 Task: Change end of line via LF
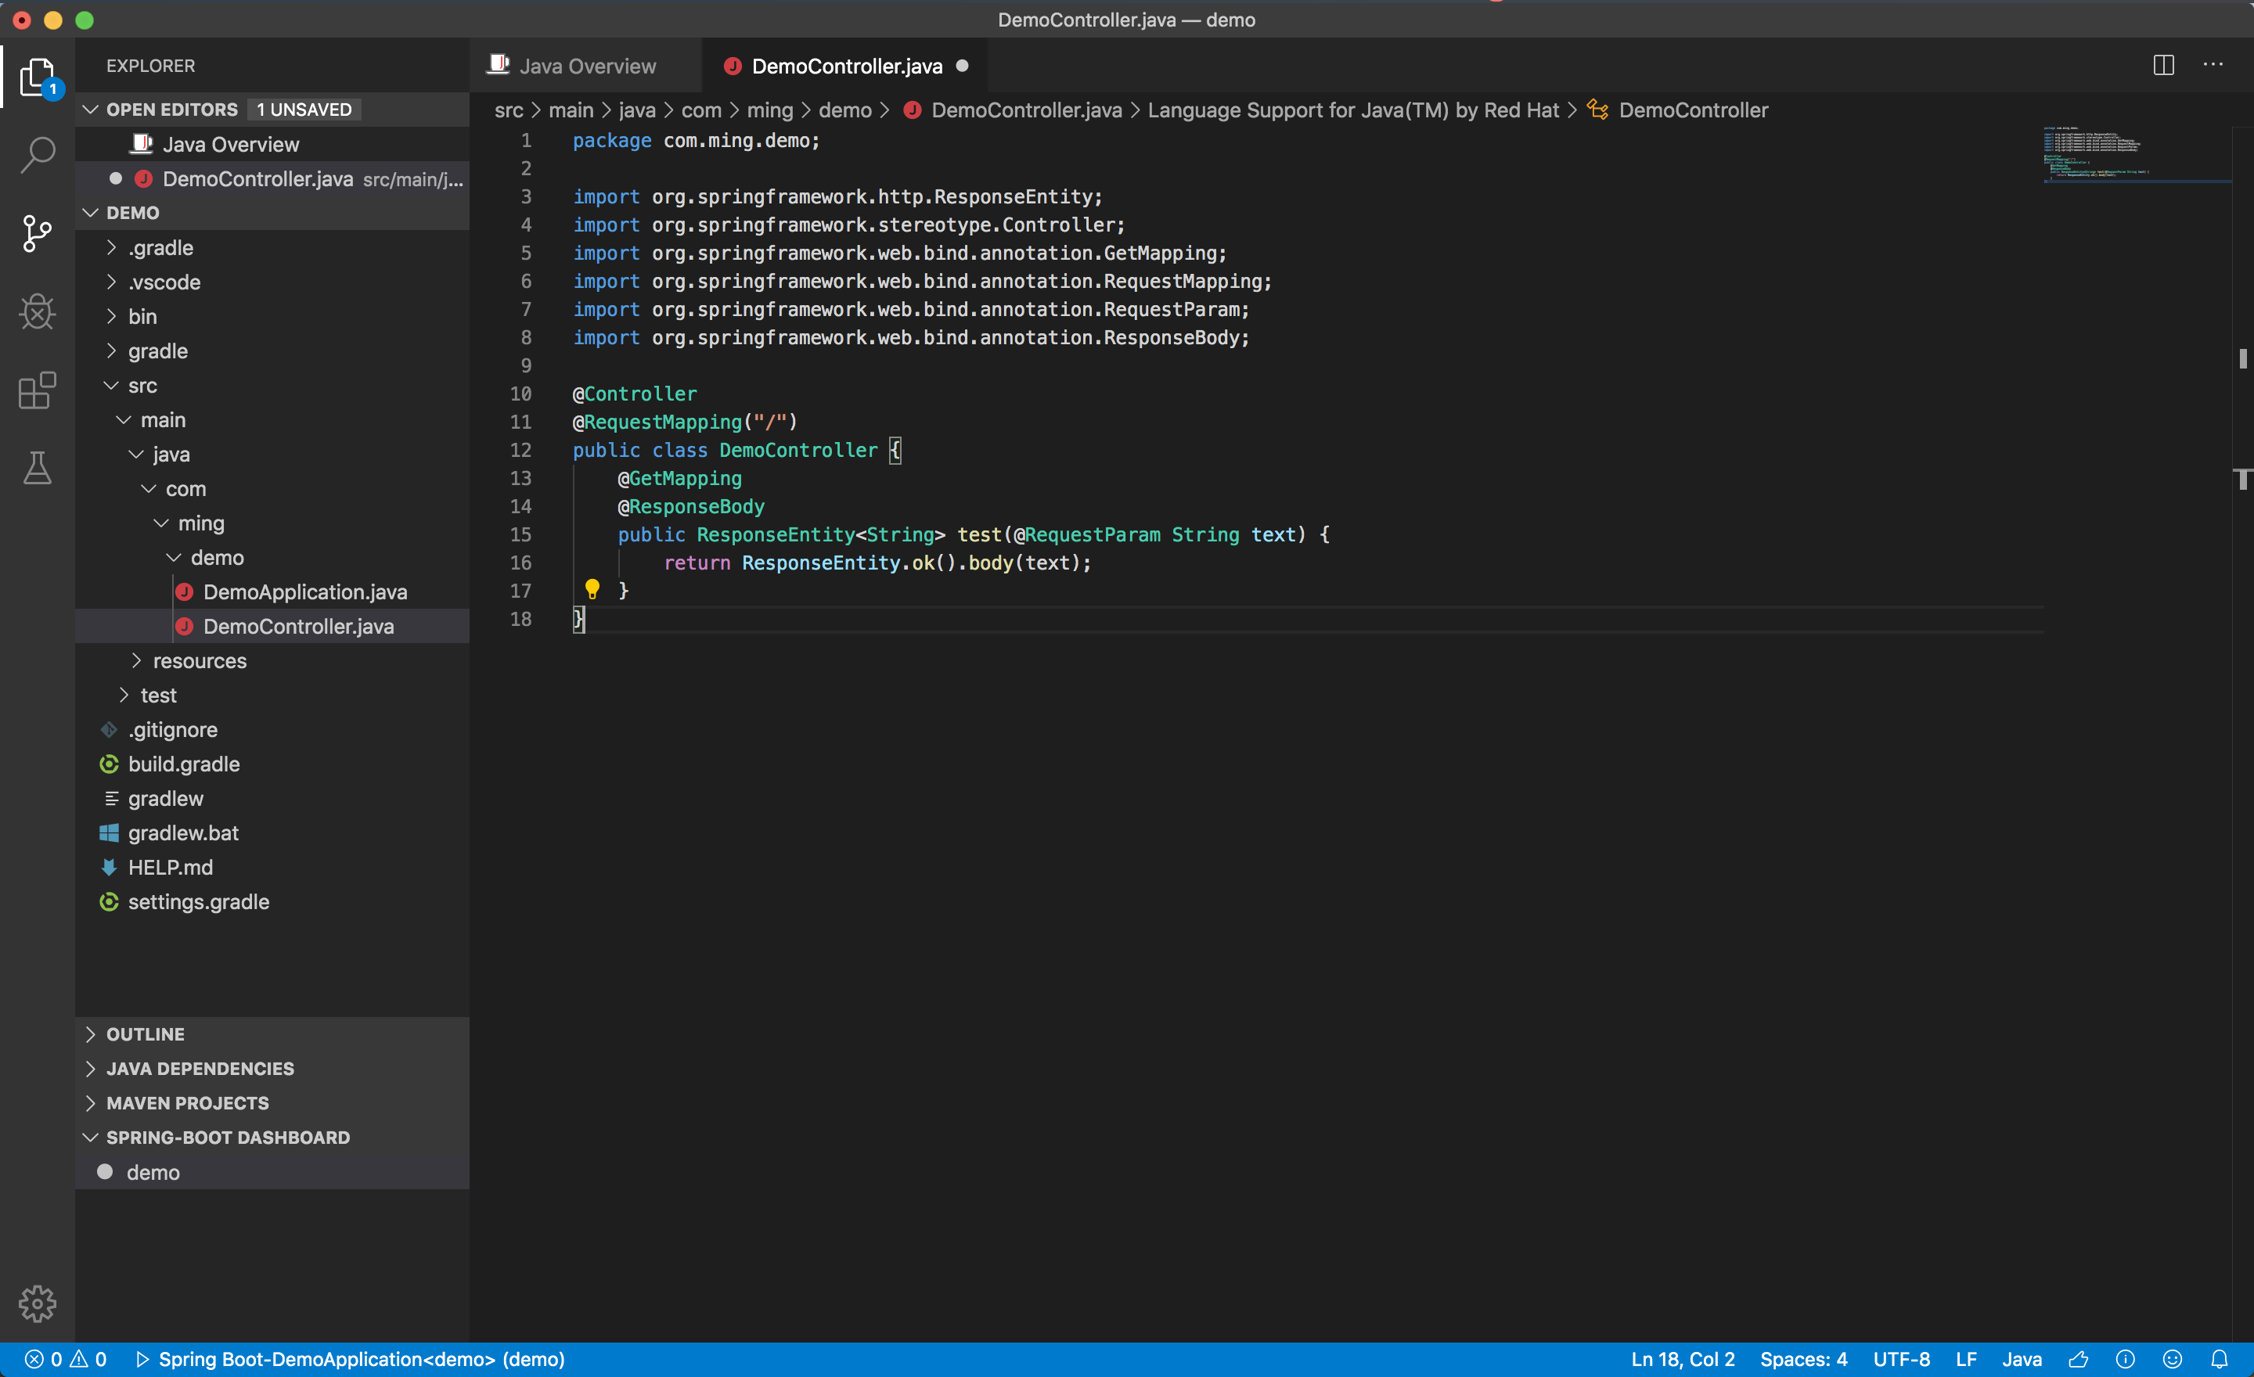tap(1966, 1360)
